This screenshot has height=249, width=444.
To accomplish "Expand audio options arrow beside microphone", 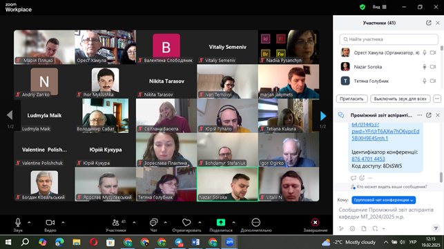I will tap(29, 222).
